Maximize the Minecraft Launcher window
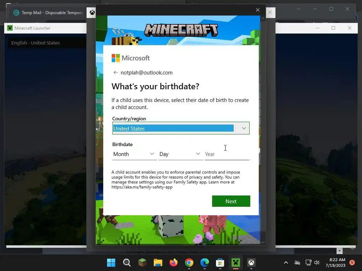The height and width of the screenshot is (271, 362). (x=333, y=28)
